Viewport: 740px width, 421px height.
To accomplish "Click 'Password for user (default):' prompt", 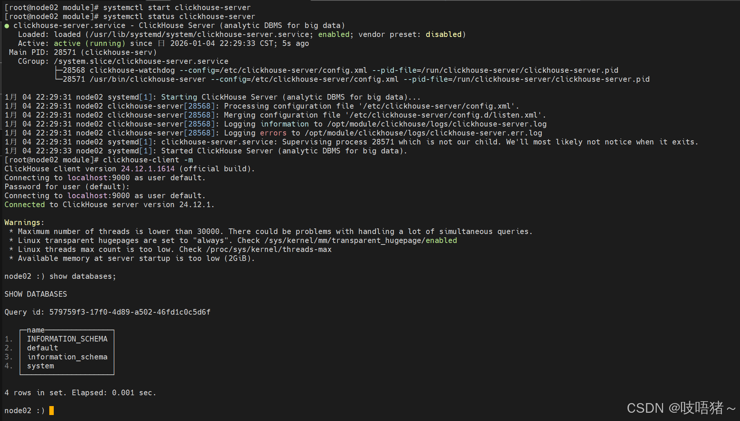I will pyautogui.click(x=67, y=187).
